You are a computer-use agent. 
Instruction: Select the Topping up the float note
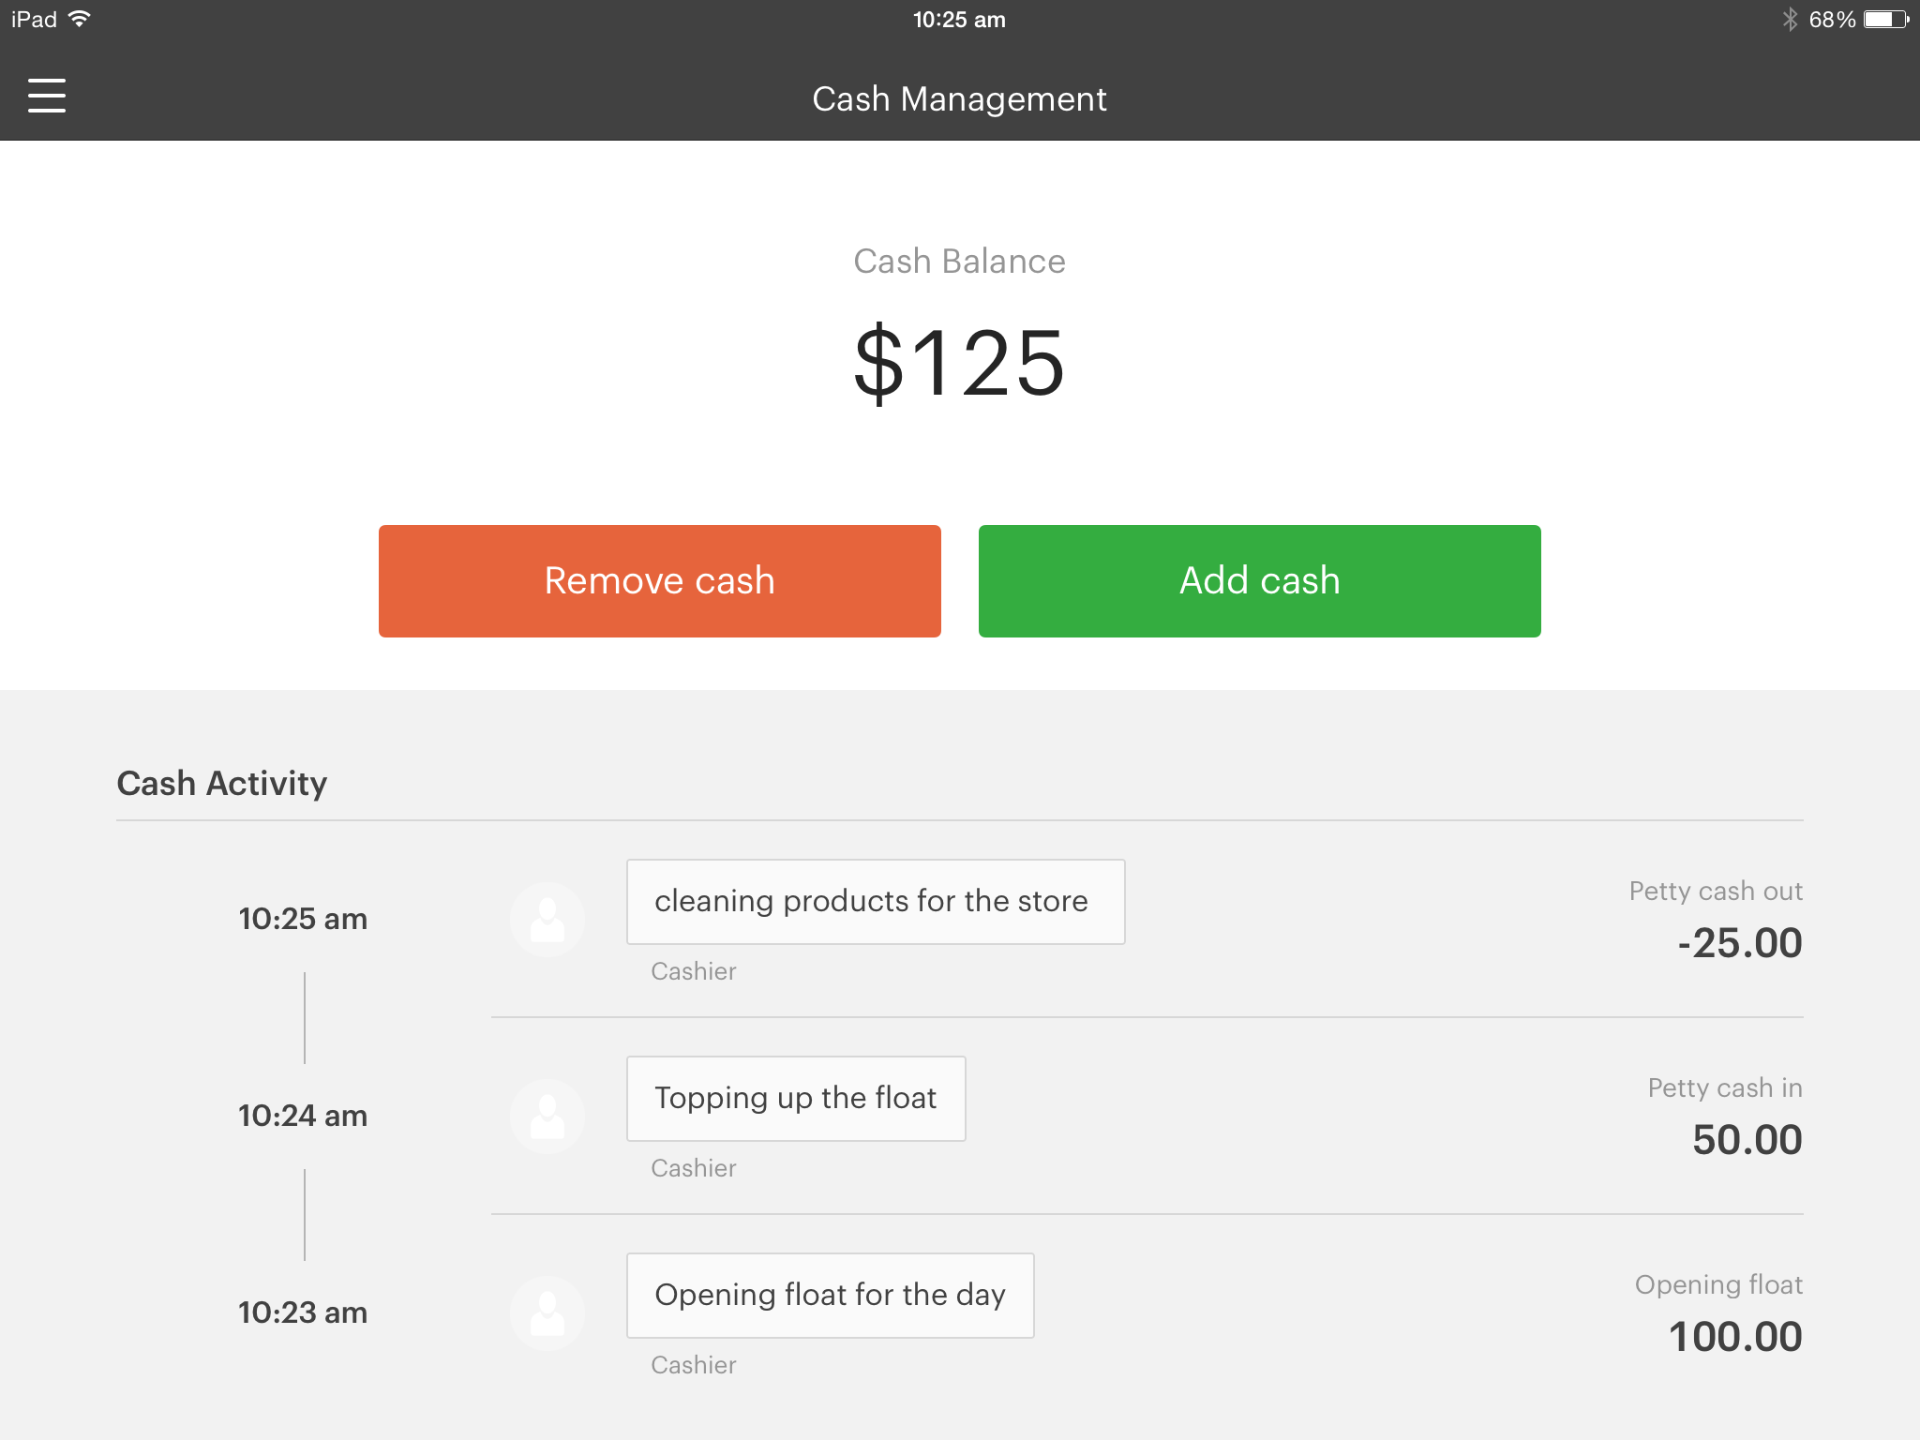coord(795,1099)
